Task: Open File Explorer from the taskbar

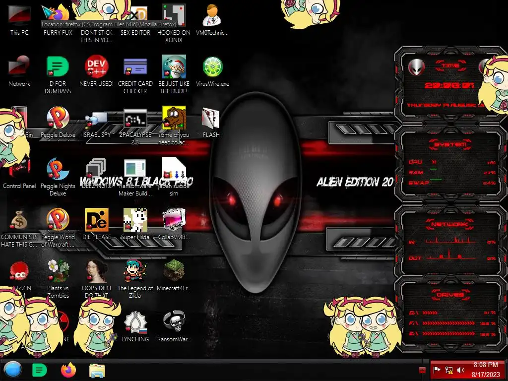Action: point(97,370)
